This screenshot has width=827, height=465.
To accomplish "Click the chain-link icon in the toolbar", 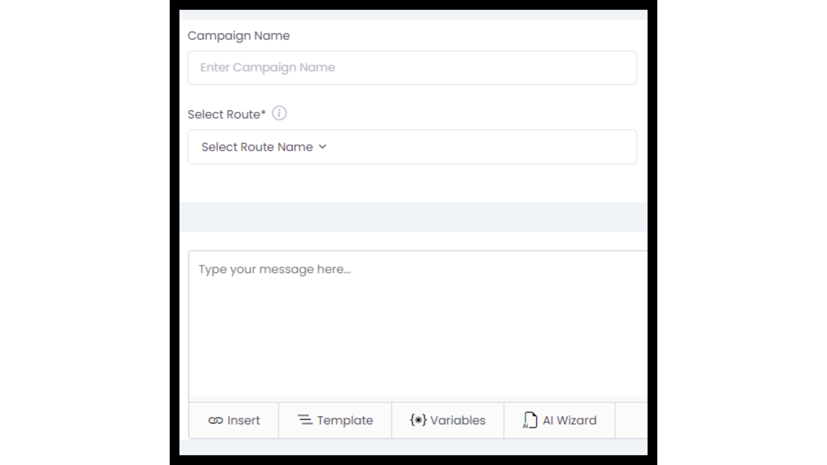I will coord(216,420).
